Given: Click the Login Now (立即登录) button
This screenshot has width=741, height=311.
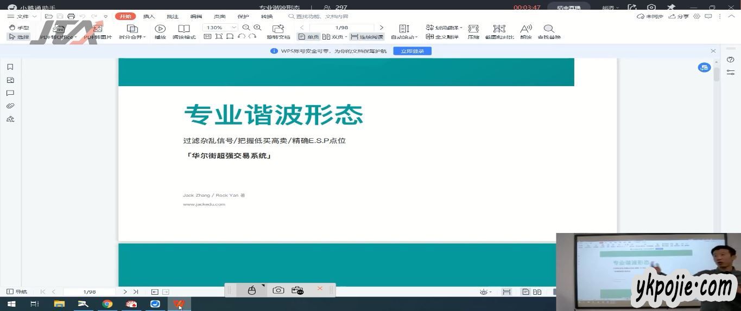Looking at the screenshot, I should tap(412, 51).
